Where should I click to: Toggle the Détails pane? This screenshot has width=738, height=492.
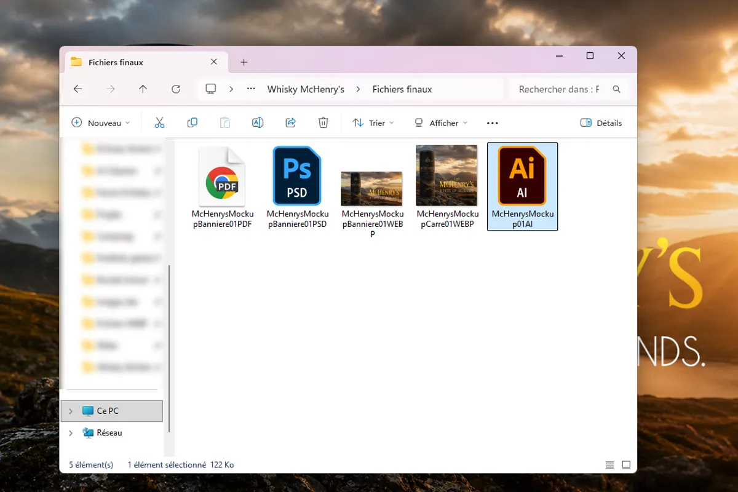(x=601, y=123)
